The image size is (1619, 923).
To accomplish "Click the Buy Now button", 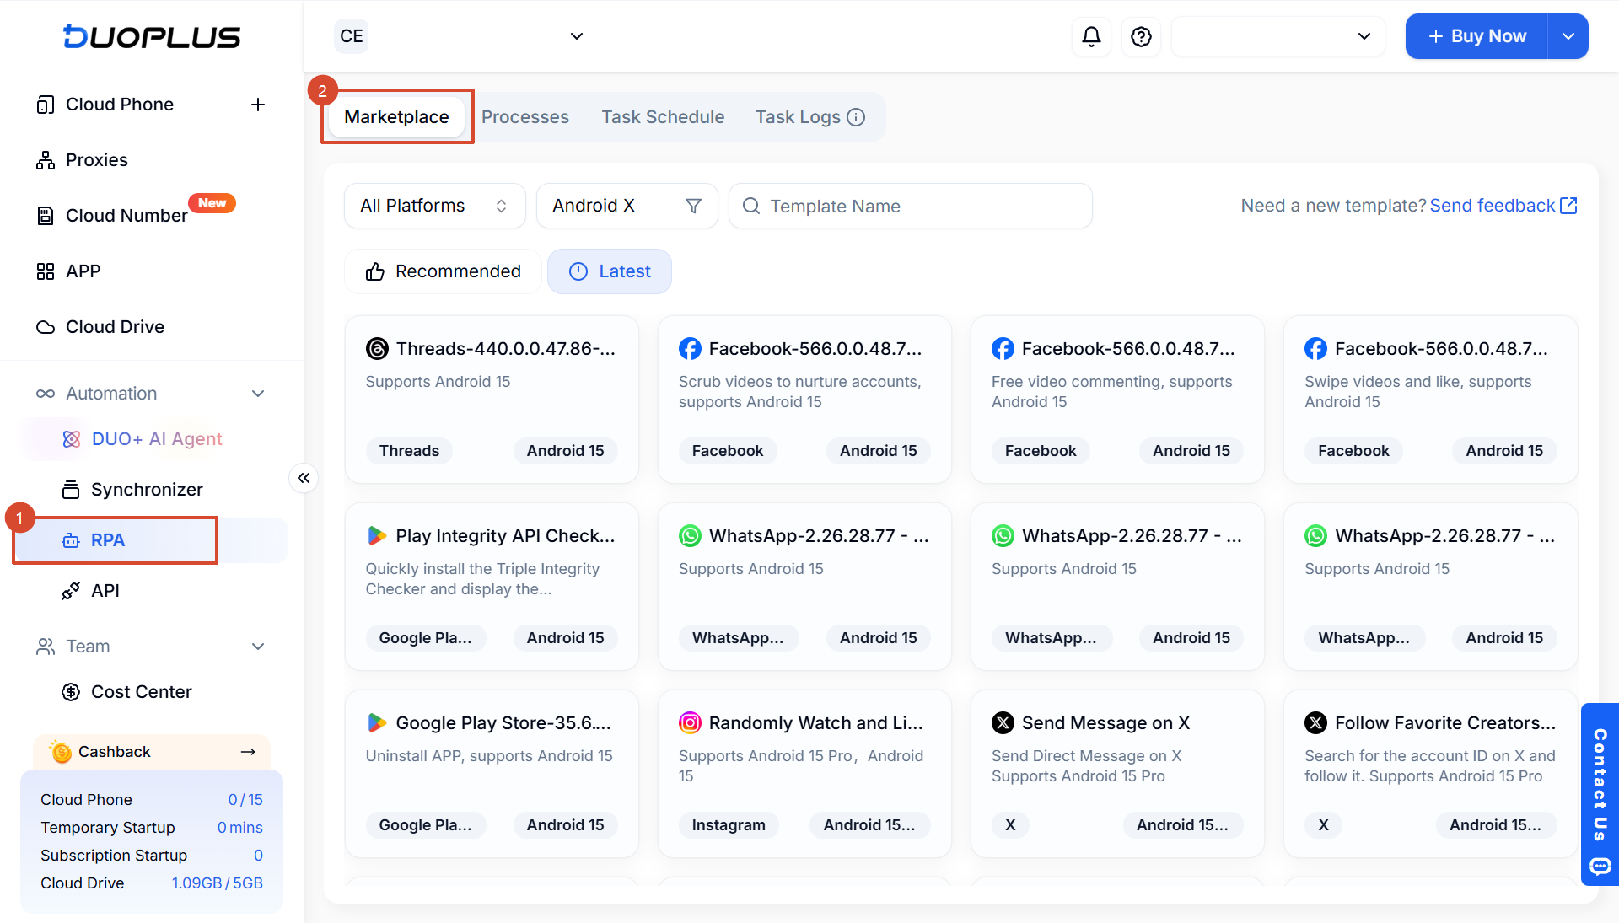I will click(1476, 36).
